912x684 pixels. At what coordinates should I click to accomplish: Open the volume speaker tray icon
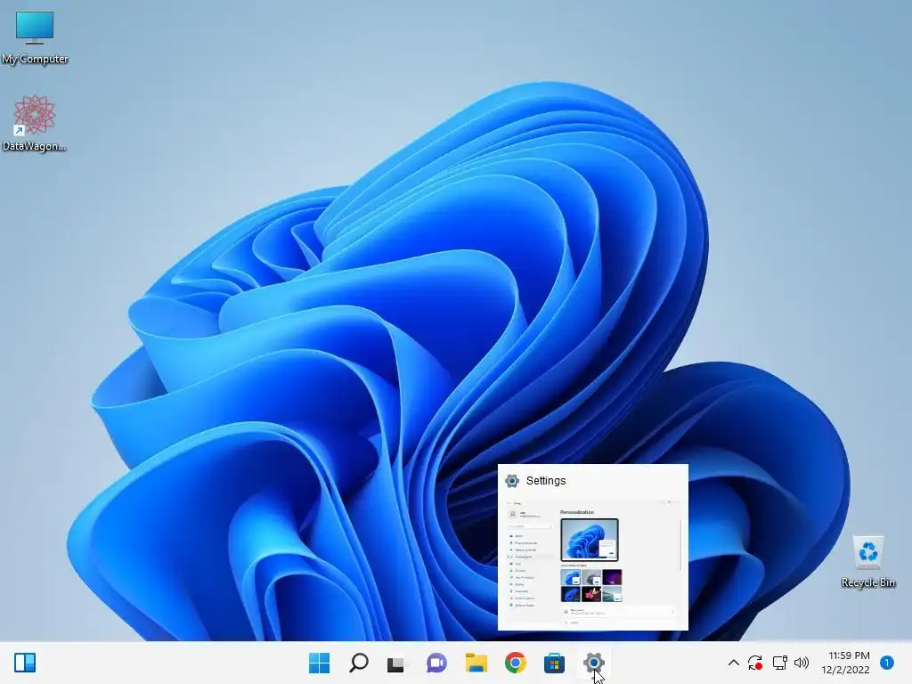click(802, 663)
